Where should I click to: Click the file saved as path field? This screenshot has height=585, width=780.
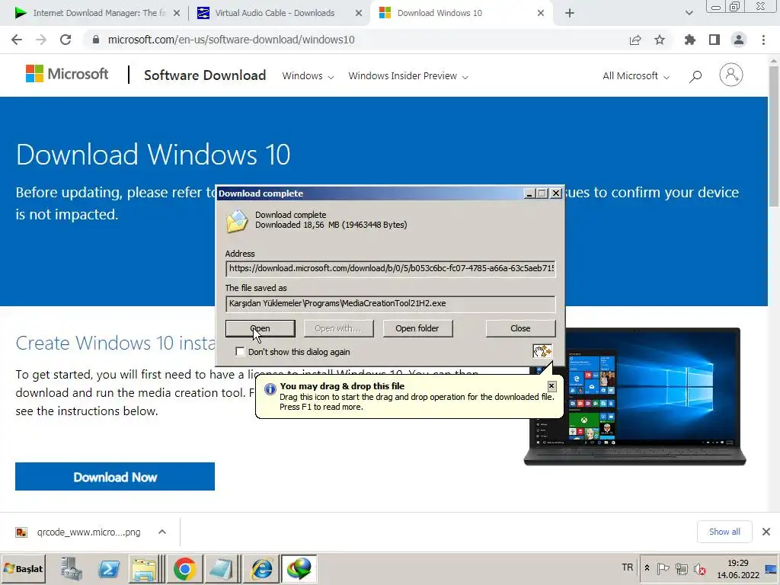click(391, 303)
